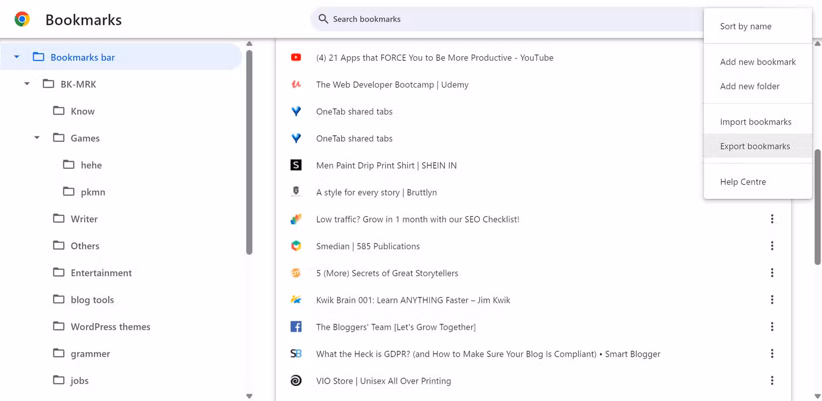Viewport: 822px width, 401px height.
Task: Collapse the Games folder arrow
Action: [x=37, y=138]
